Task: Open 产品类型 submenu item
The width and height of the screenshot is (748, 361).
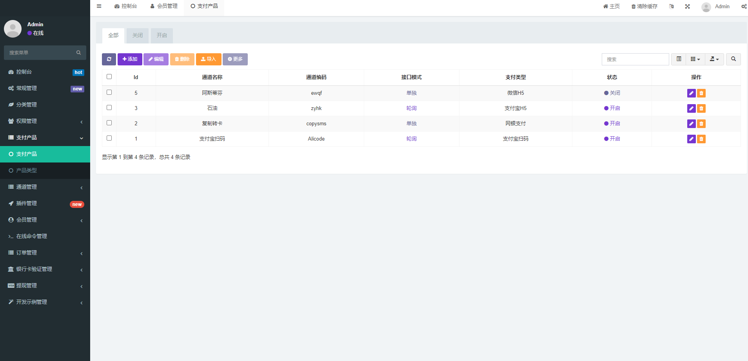Action: tap(45, 171)
